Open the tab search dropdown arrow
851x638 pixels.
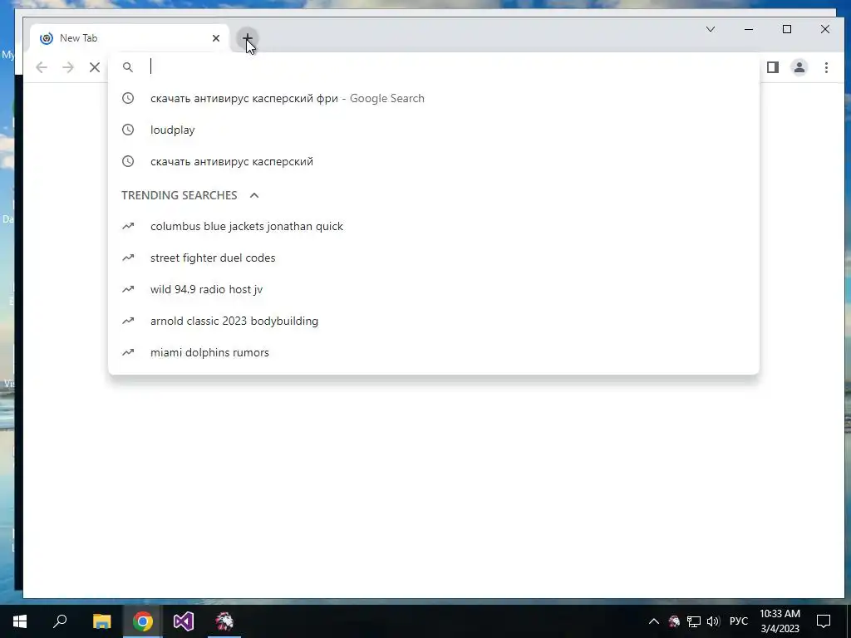pos(711,29)
